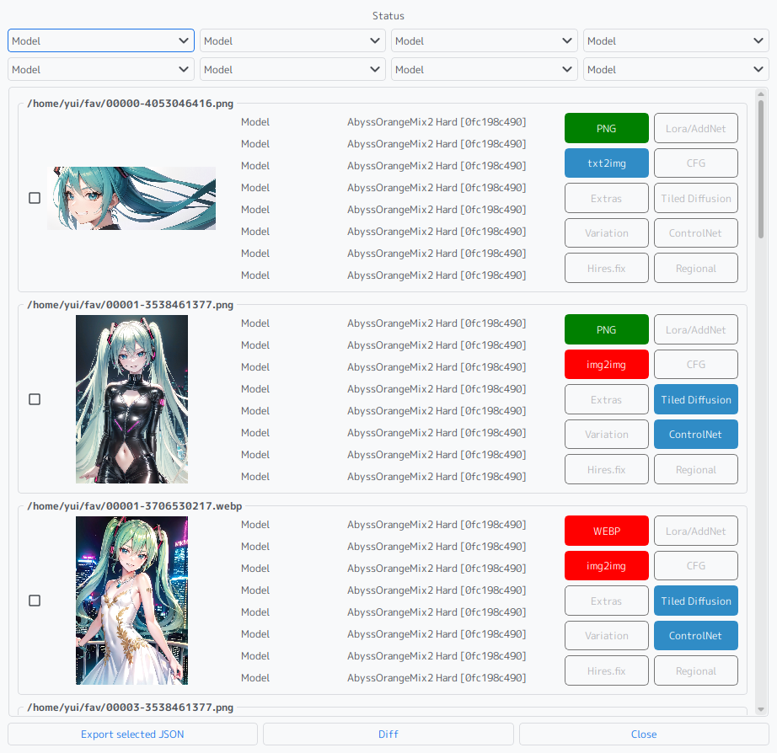Click Export selected JSON button
This screenshot has width=777, height=753.
(x=132, y=734)
